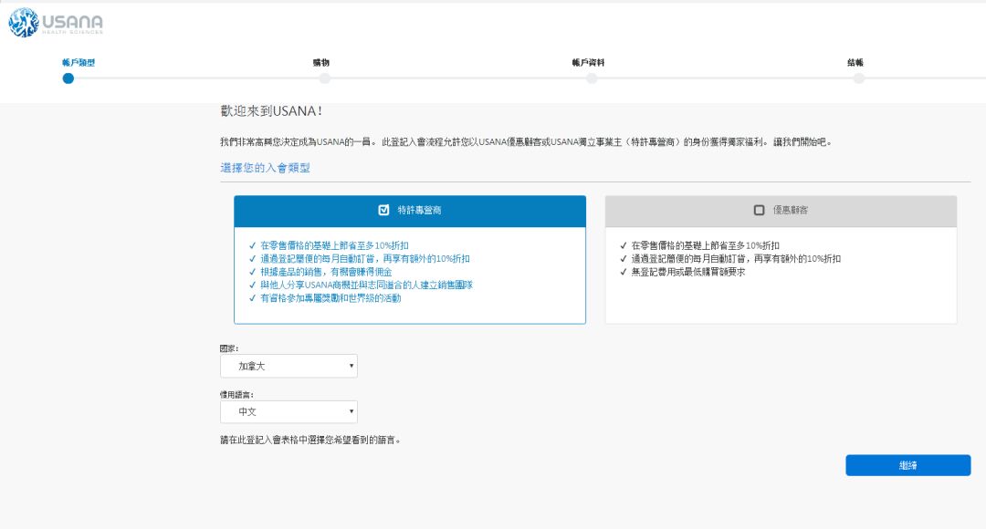Screen dimensions: 986x529
Task: Click the 有資格參加專屬獎勵和世界級的活動 benefit line
Action: click(x=330, y=298)
